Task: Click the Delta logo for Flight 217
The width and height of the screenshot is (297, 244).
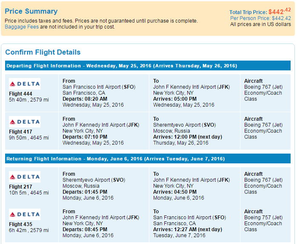Action: click(25, 177)
